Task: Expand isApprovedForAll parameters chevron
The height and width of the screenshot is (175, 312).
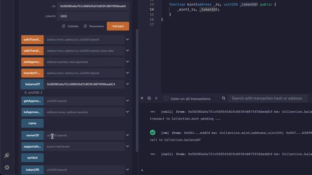Action: 127,112
